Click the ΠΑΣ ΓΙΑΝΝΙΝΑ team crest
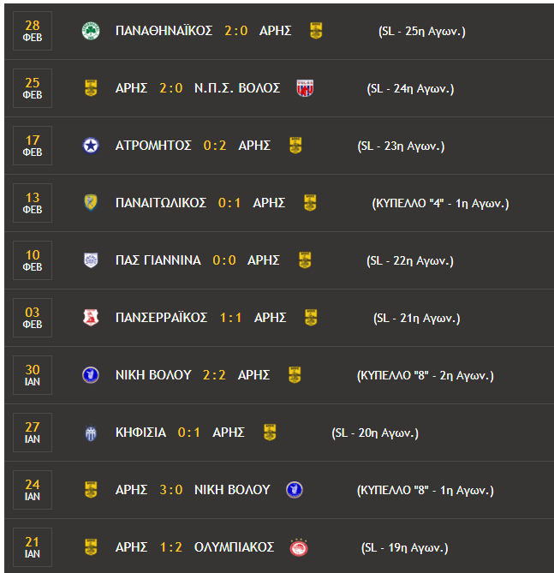The height and width of the screenshot is (573, 554). click(91, 260)
